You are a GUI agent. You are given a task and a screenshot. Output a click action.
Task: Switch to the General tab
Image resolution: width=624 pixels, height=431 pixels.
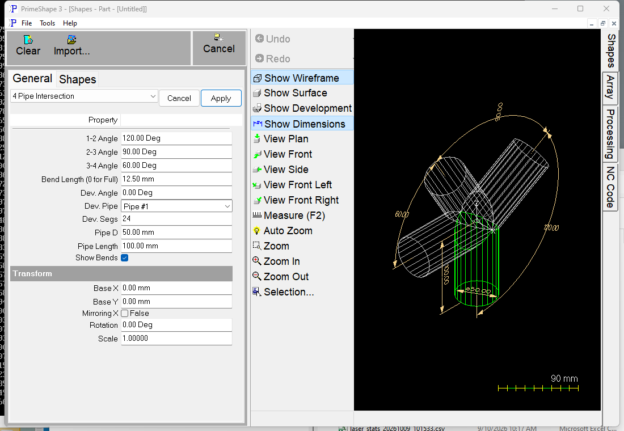pyautogui.click(x=32, y=78)
